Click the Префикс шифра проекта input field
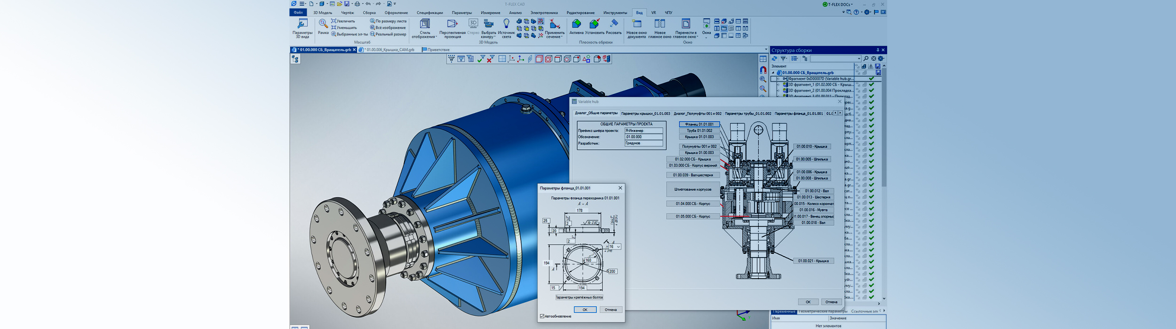 643,131
